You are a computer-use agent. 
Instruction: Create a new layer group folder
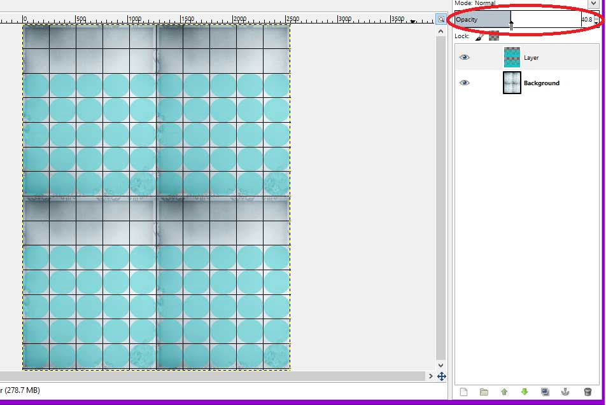[x=484, y=392]
